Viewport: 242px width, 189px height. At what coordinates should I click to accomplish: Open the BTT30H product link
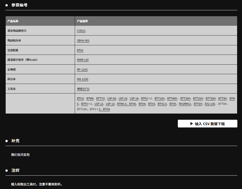(x=211, y=99)
